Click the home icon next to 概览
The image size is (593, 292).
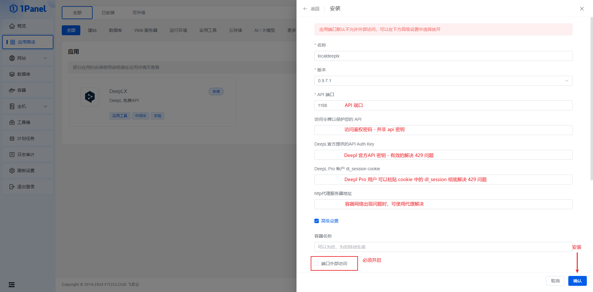[12, 26]
